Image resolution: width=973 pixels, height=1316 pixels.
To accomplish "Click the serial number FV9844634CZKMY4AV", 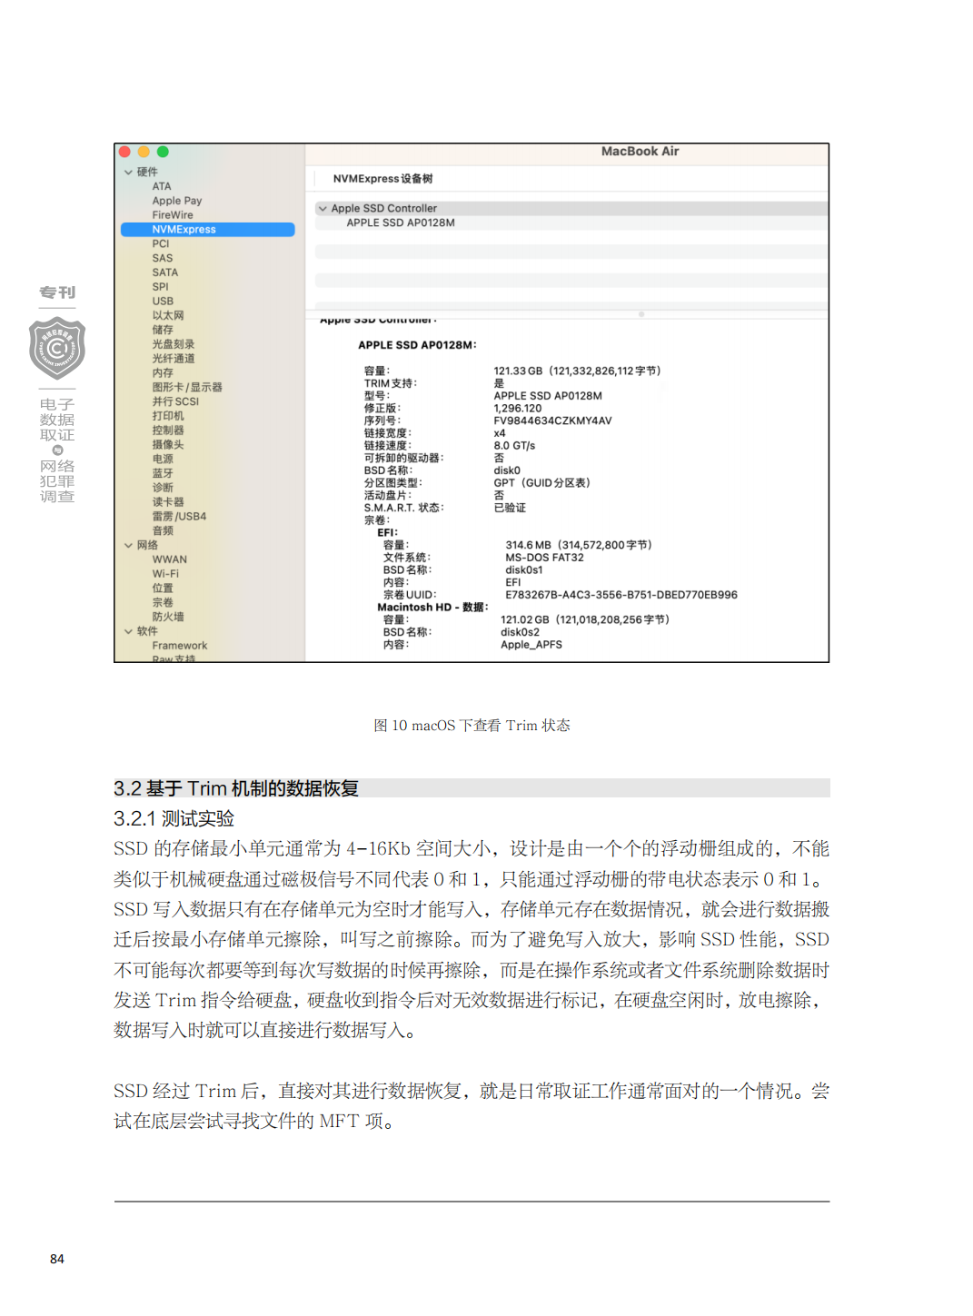I will (552, 421).
